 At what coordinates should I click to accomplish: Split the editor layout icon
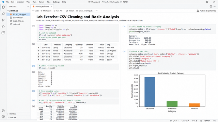(x=211, y=6)
